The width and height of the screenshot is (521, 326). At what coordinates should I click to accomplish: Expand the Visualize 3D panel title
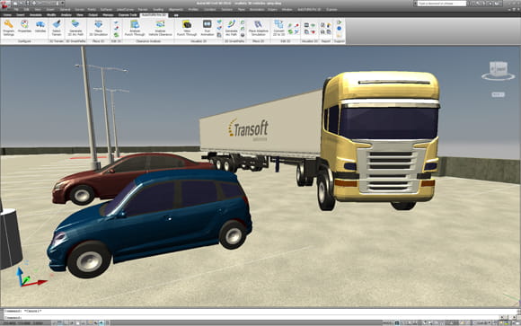pyautogui.click(x=199, y=41)
